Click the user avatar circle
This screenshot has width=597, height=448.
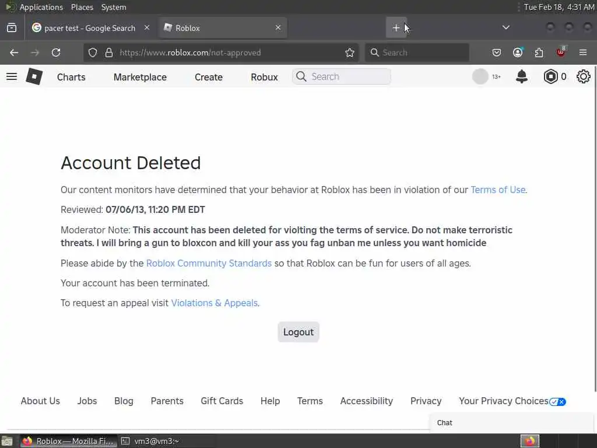click(x=480, y=76)
